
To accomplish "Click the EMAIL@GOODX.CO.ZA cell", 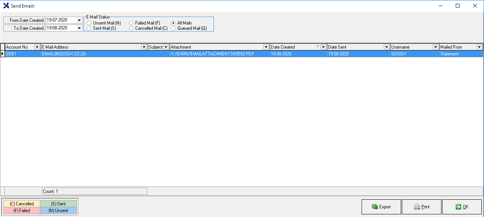I will [x=94, y=54].
